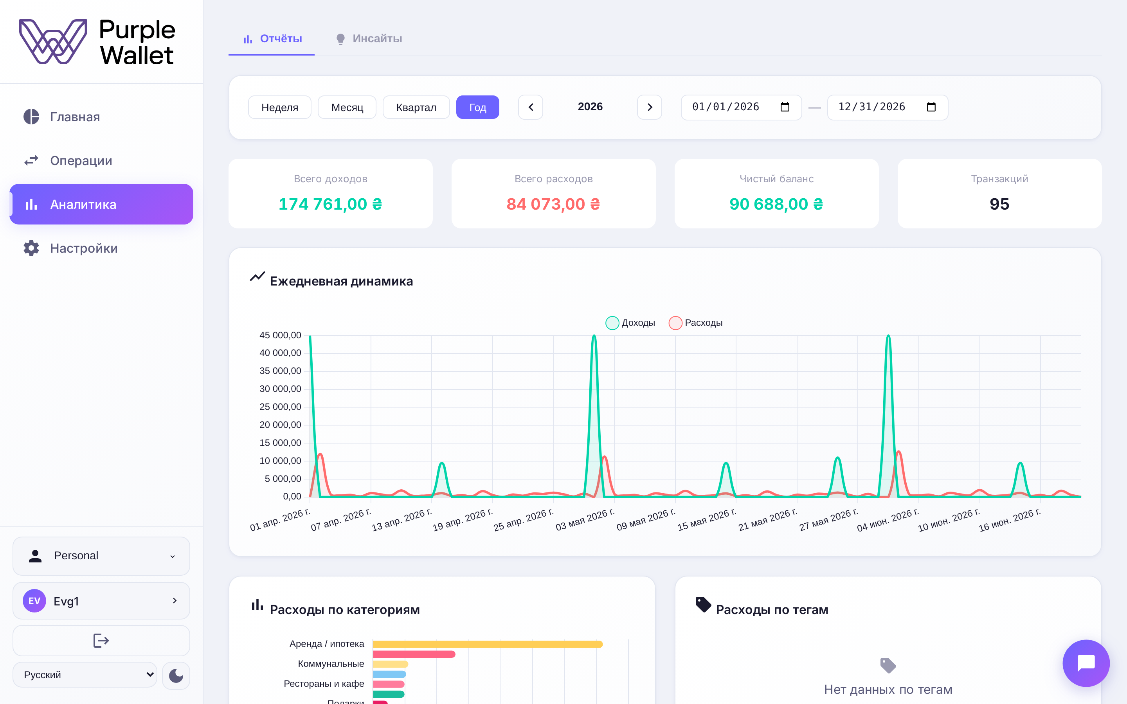
Task: Click the Расходы по категориям heading
Action: click(x=345, y=609)
